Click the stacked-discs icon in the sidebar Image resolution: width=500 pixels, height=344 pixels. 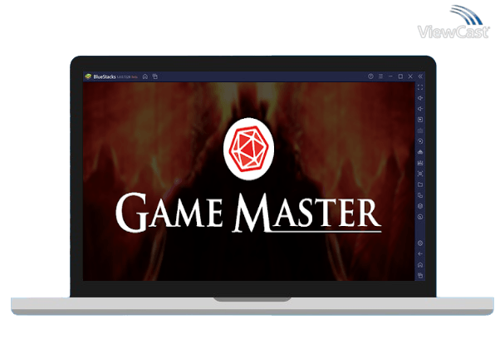tap(420, 206)
